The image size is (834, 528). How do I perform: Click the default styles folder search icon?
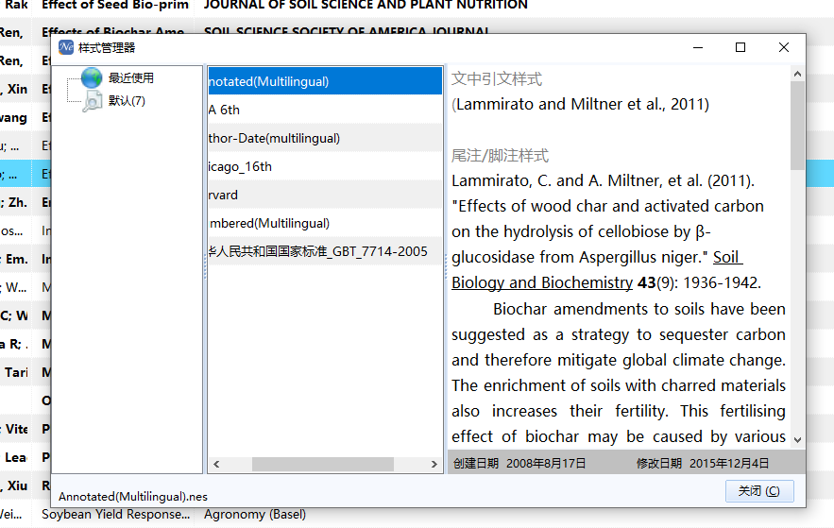tap(92, 101)
